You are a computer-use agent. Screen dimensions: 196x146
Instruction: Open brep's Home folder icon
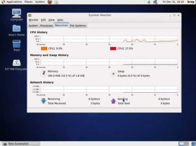tap(16, 29)
